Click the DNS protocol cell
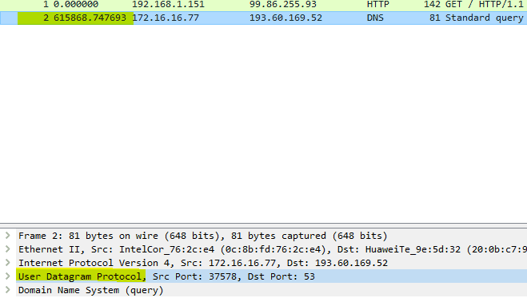Image resolution: width=527 pixels, height=302 pixels. pyautogui.click(x=375, y=18)
